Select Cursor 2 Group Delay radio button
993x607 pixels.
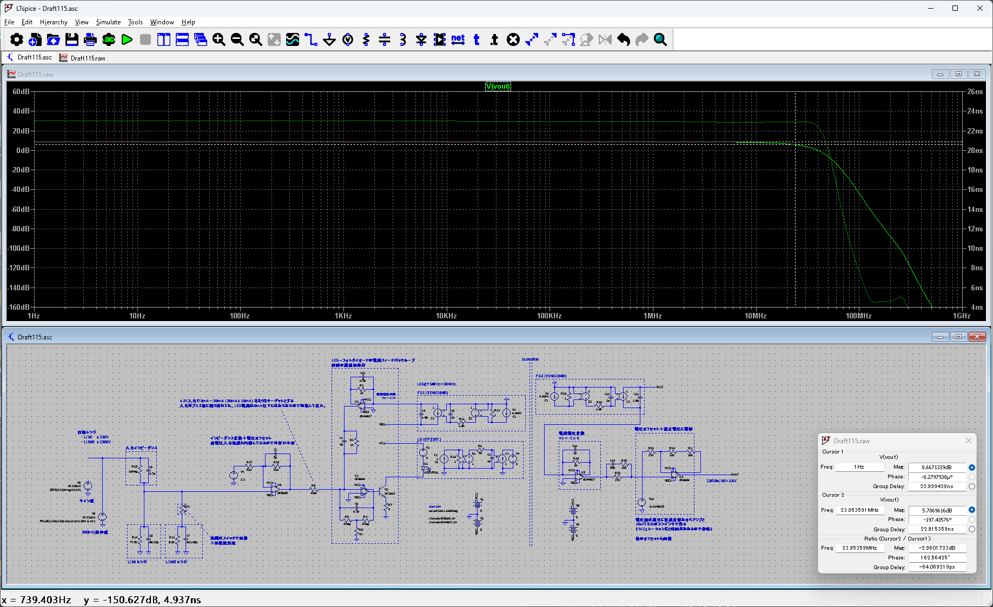click(x=972, y=529)
